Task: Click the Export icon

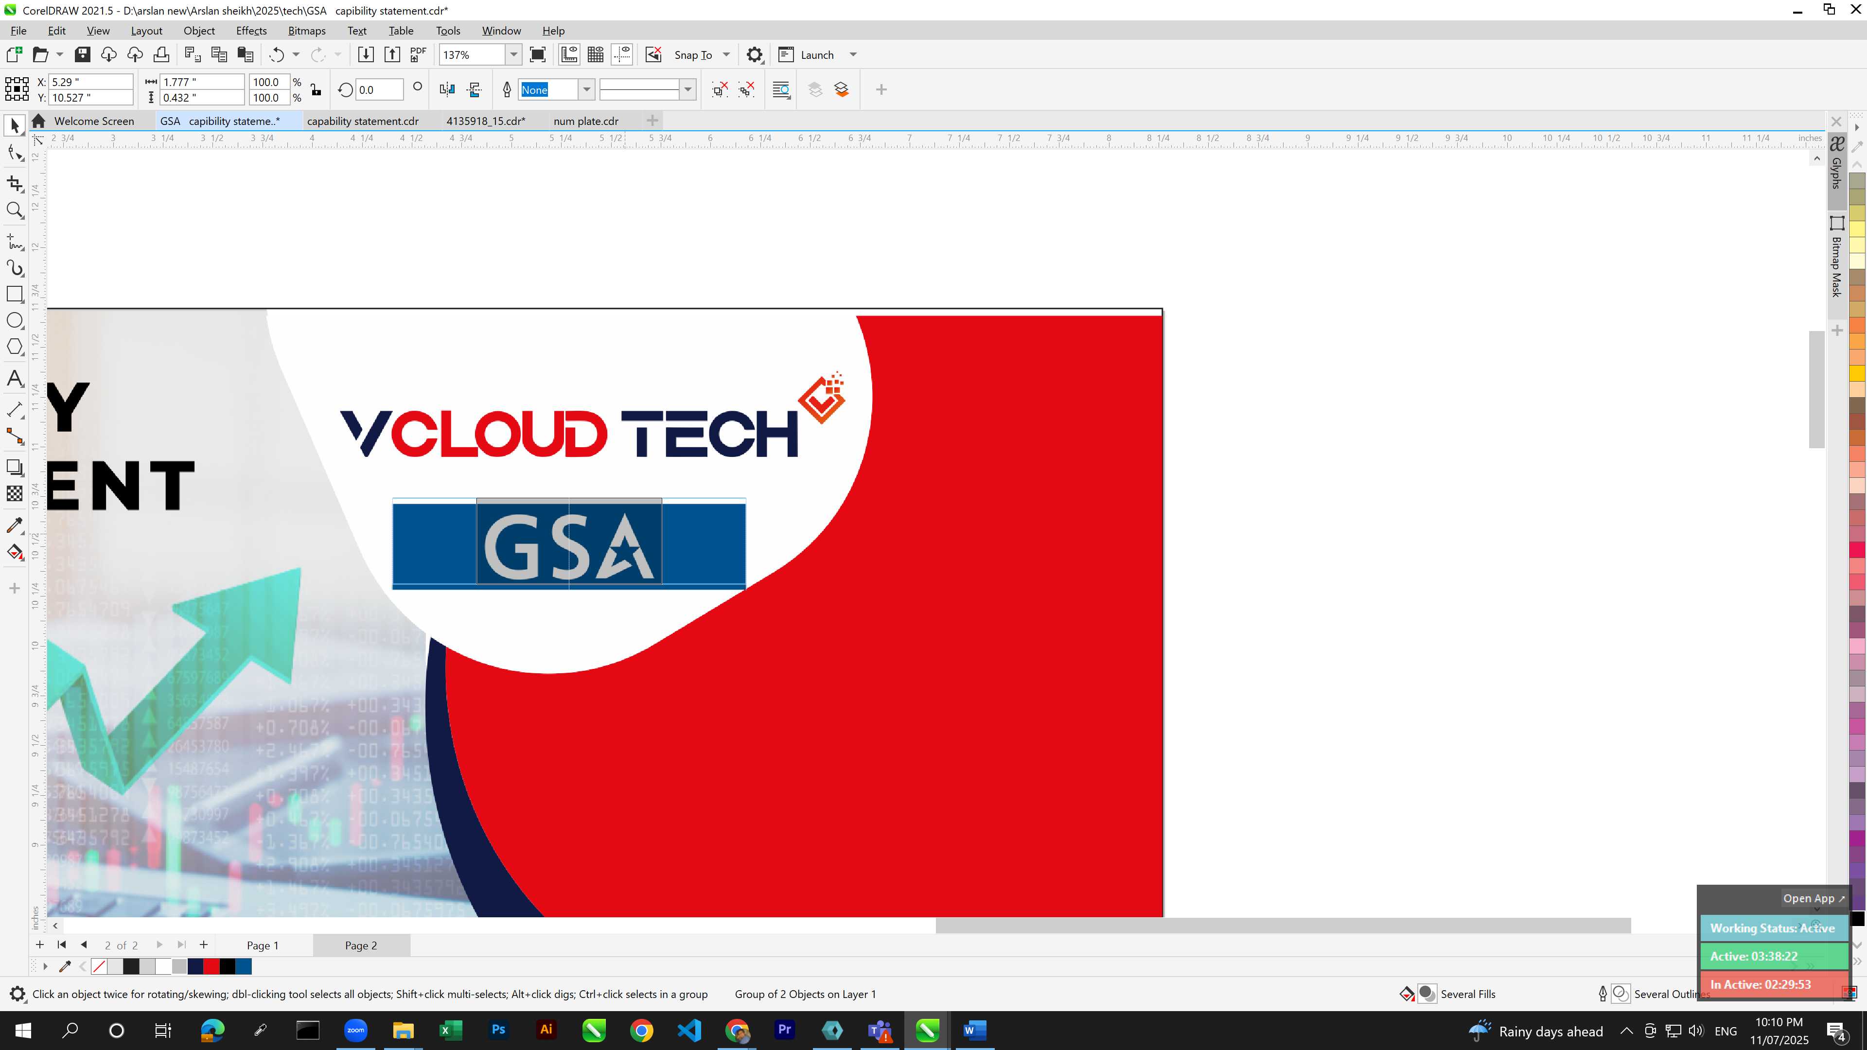Action: point(392,54)
